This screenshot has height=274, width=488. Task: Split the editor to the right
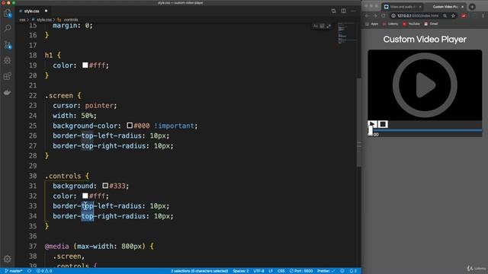click(343, 11)
